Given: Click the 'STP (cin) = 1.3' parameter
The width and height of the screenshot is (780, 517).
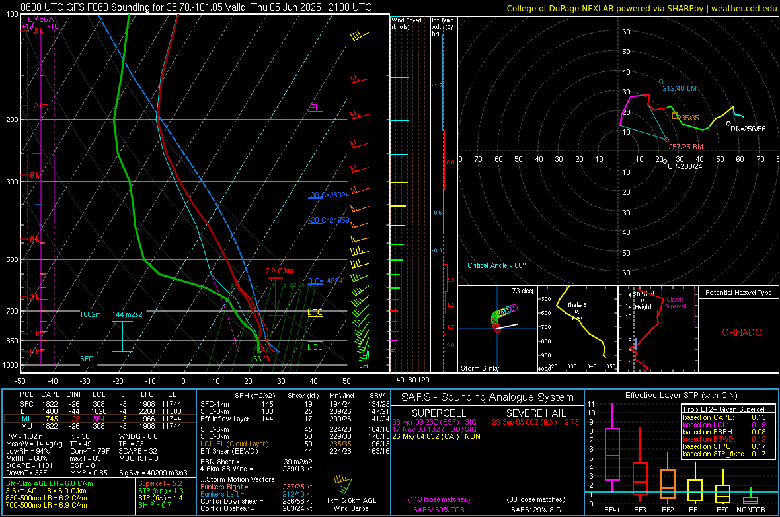Looking at the screenshot, I should (161, 491).
